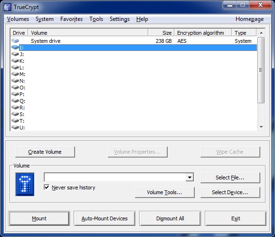Click the drive list scrollbar thumb
This screenshot has width=275, height=237.
tap(261, 70)
